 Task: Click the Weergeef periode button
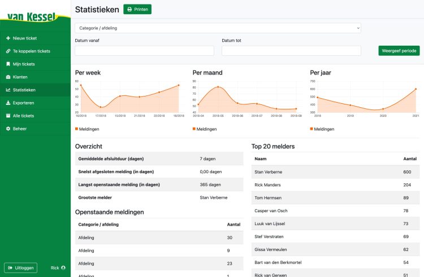[x=399, y=51]
